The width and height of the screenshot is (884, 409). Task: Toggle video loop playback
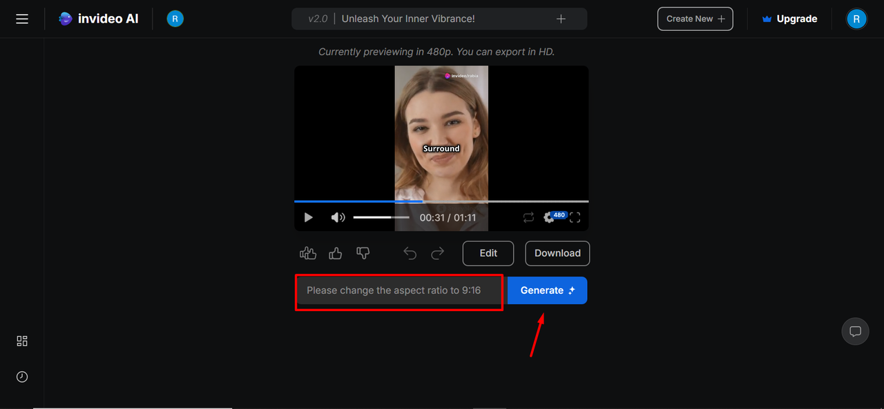pos(528,217)
